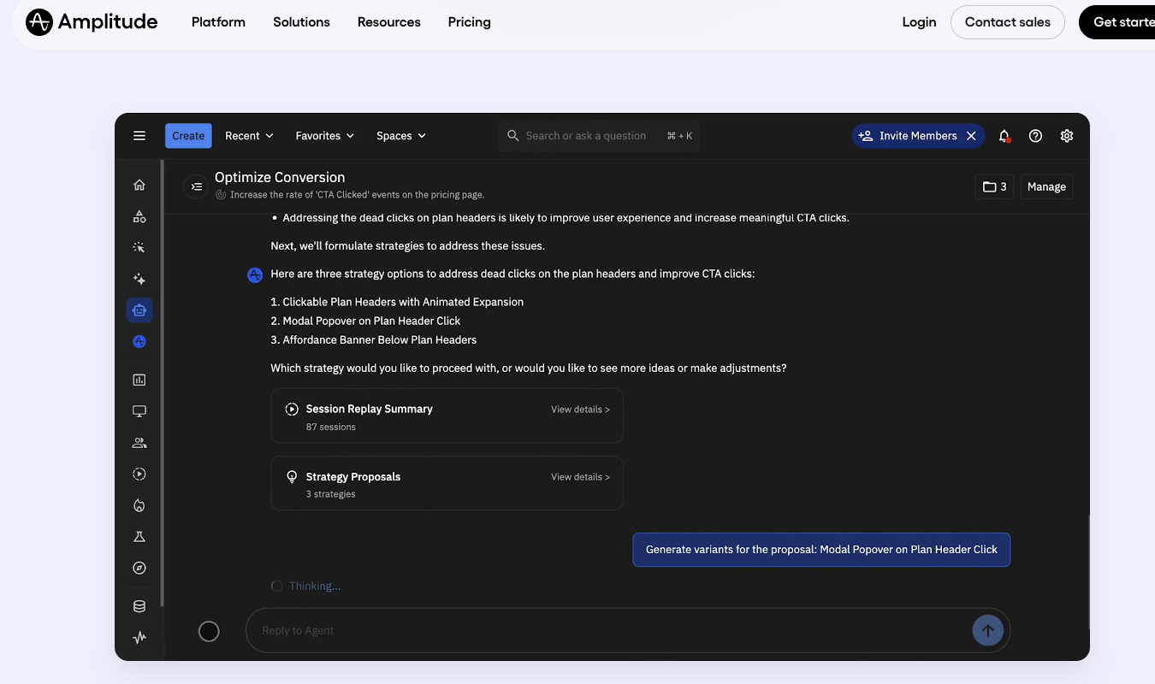Open the cohorts users icon in sidebar

click(139, 442)
